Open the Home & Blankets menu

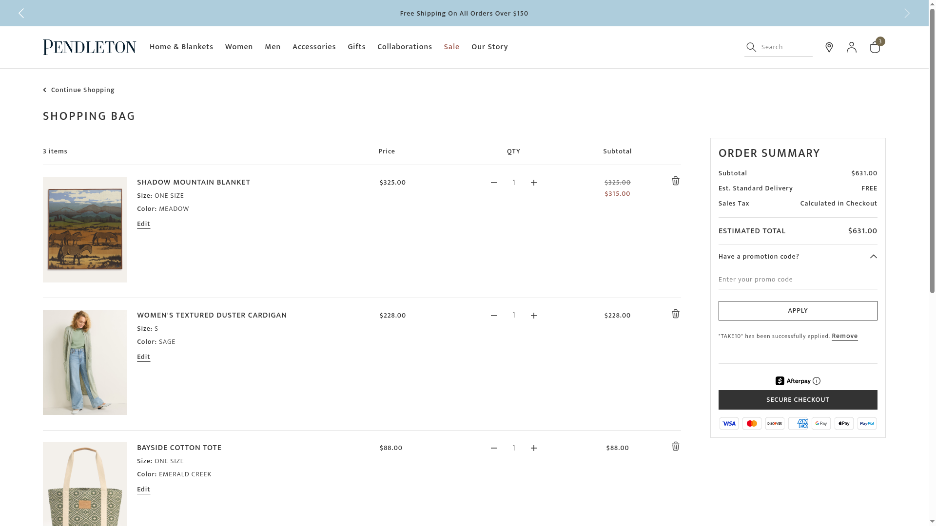(x=181, y=47)
